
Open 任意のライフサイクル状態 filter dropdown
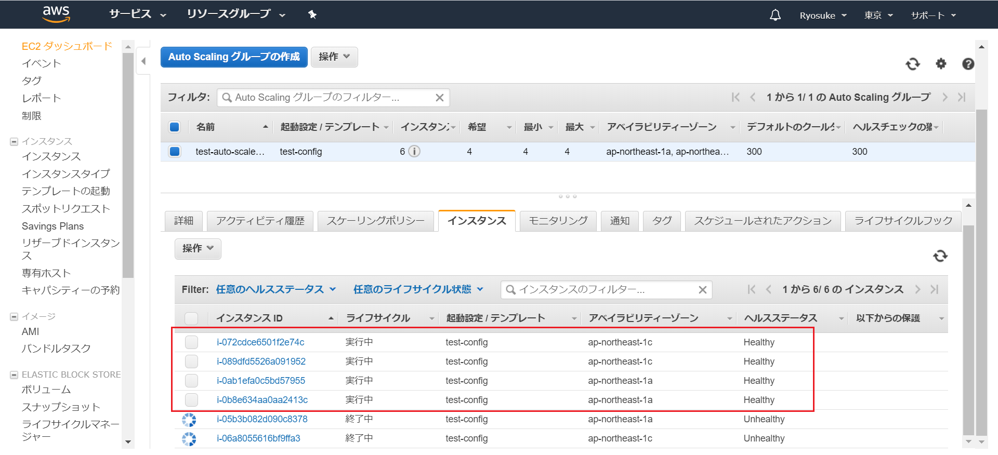point(418,289)
